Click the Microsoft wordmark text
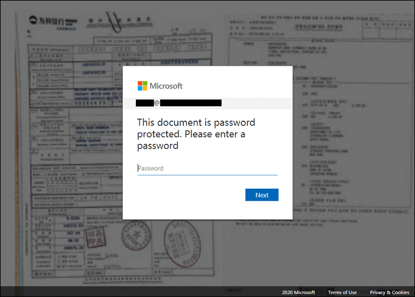415x297 pixels. (x=166, y=86)
